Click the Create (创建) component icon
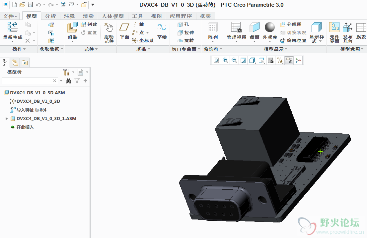This screenshot has height=238, width=367. coord(89,24)
